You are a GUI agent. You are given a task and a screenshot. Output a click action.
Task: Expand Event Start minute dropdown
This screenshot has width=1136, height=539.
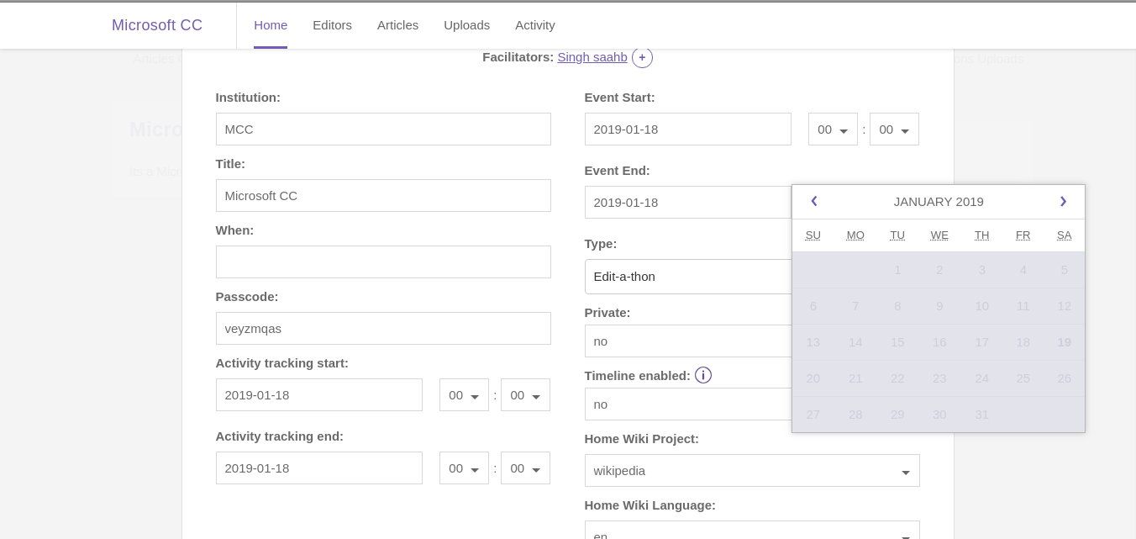894,129
